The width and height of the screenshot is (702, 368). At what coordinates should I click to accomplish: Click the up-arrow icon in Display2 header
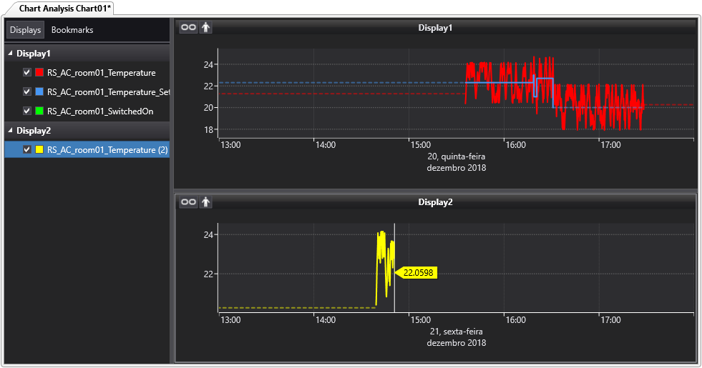(205, 202)
